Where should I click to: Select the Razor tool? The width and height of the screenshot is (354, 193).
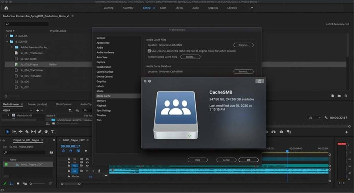(x=27, y=132)
